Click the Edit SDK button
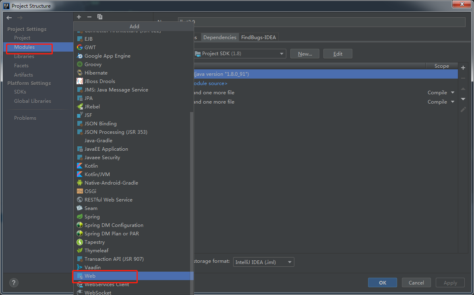Screen dimensions: 474x295 point(337,54)
